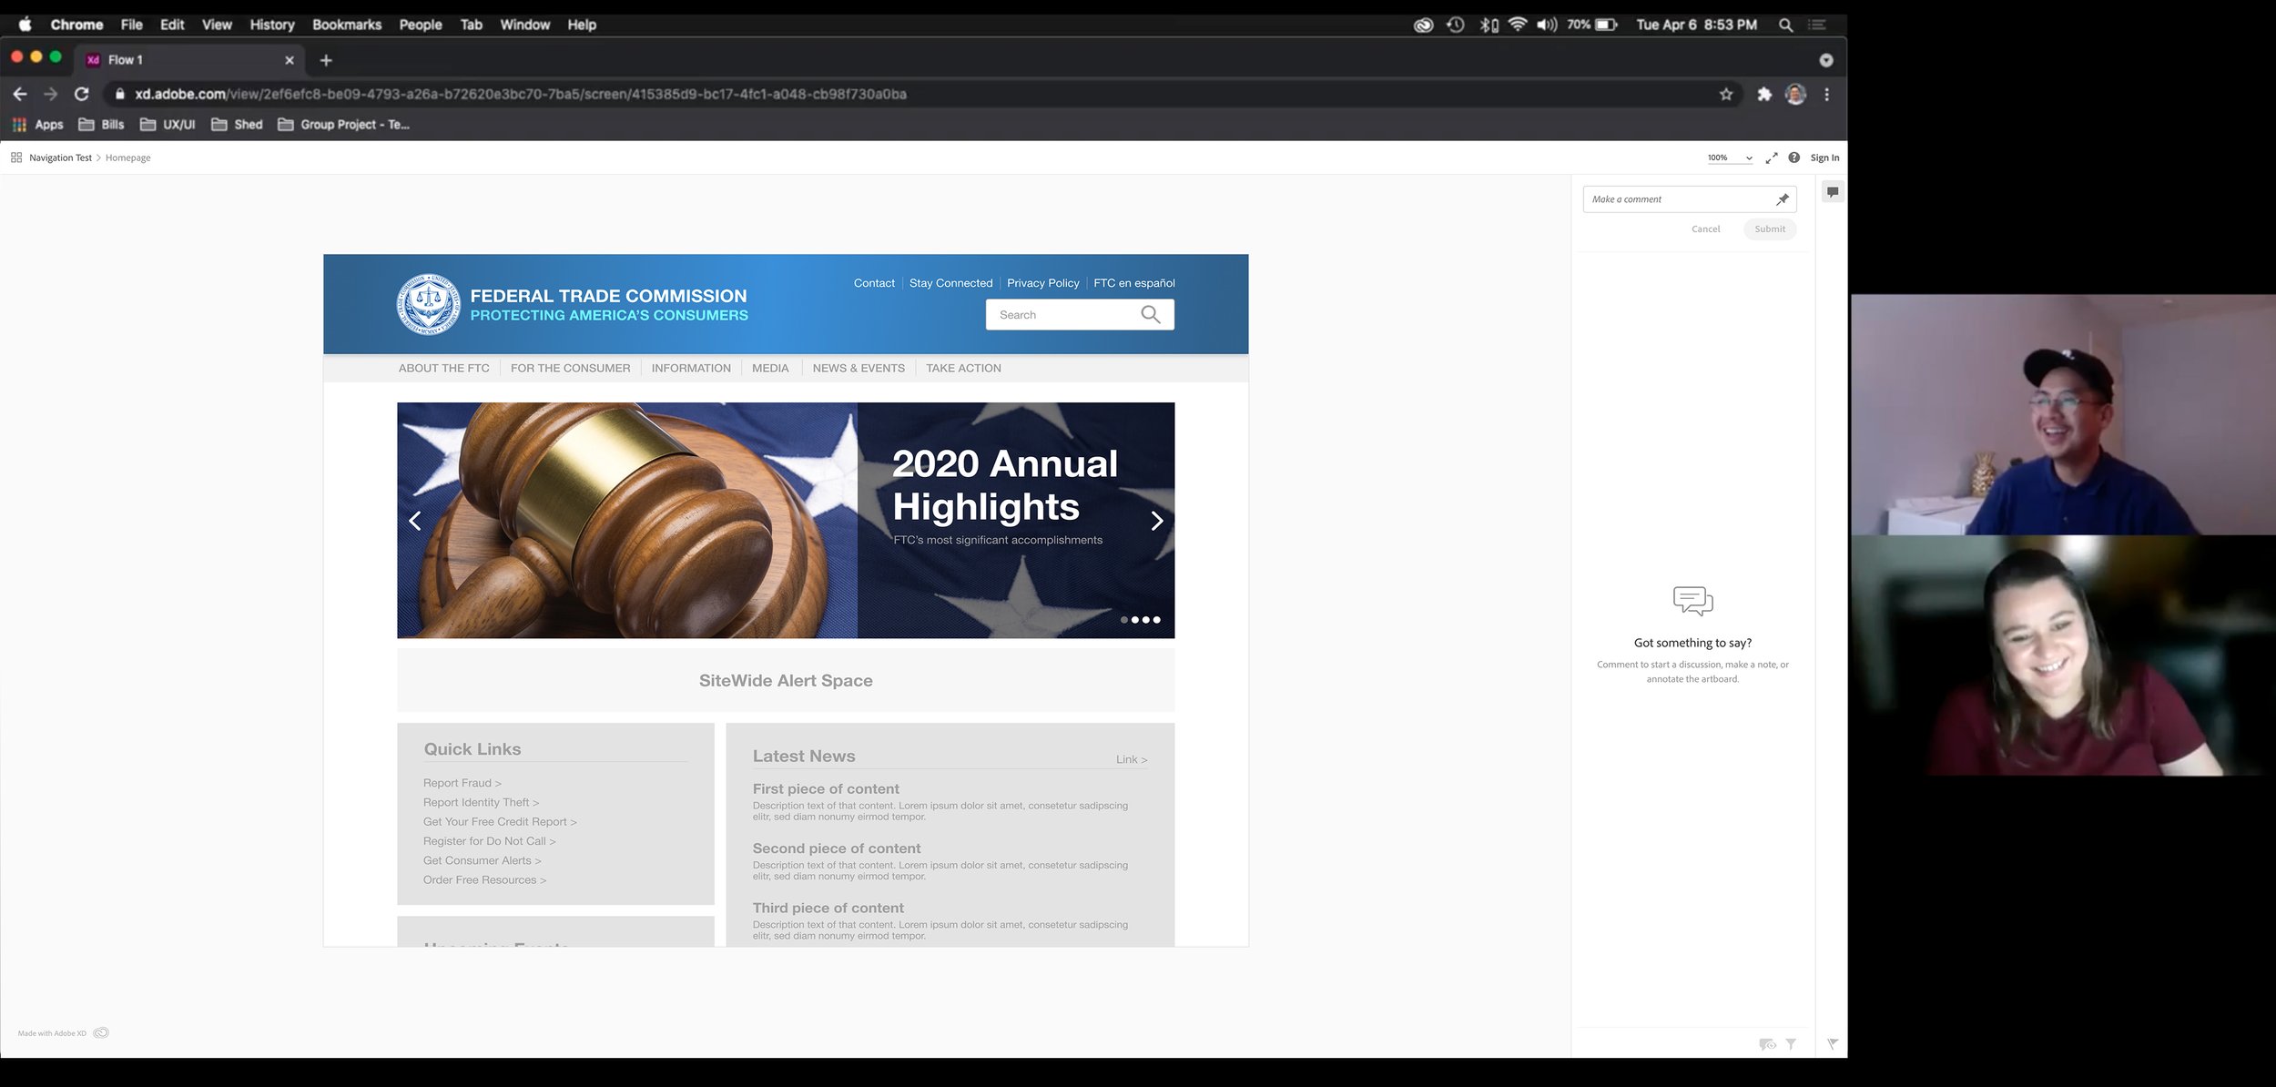Click the fullscreen expand arrows icon
The height and width of the screenshot is (1087, 2276).
(x=1771, y=157)
